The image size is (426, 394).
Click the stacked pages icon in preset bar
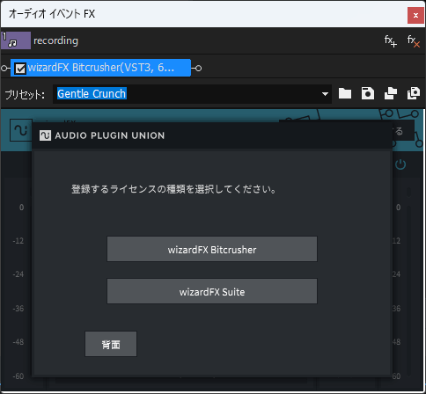point(391,94)
